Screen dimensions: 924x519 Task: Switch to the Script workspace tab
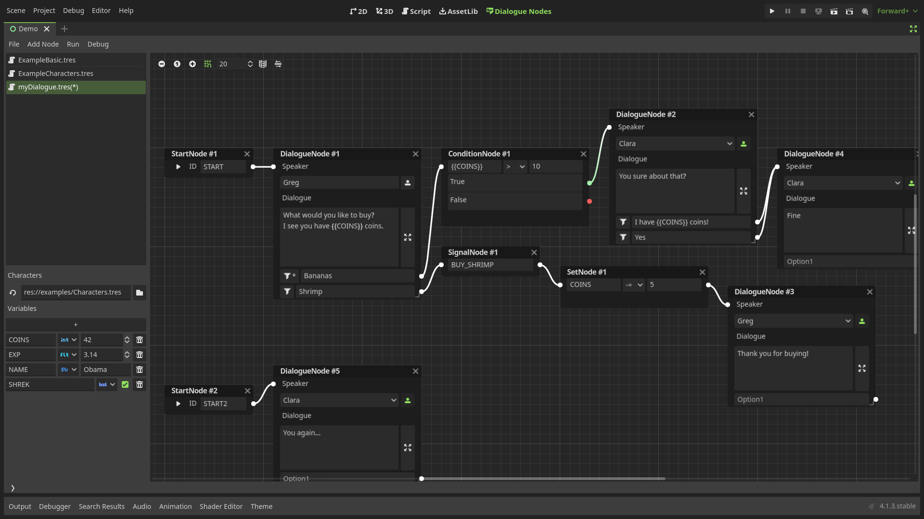(416, 11)
